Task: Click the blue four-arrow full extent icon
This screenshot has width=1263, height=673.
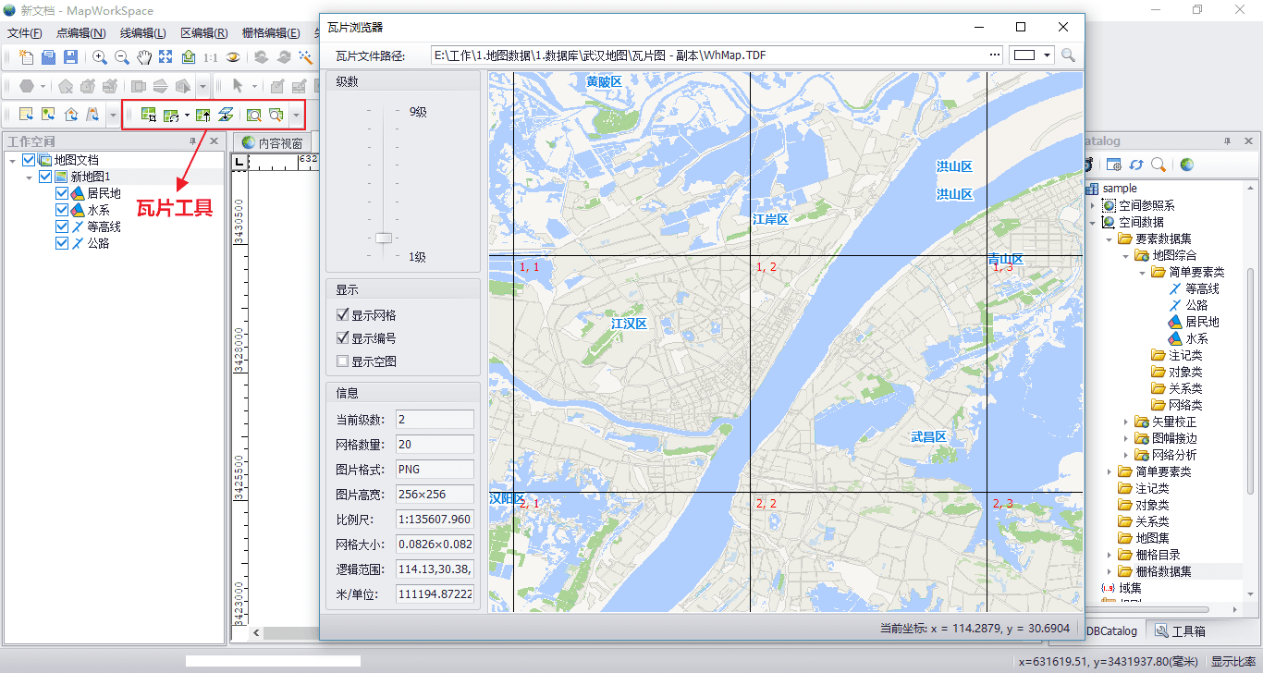Action: pyautogui.click(x=166, y=57)
